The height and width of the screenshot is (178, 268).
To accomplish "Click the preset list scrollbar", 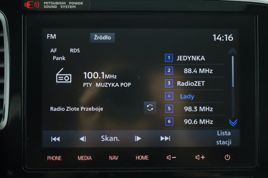I will [233, 72].
